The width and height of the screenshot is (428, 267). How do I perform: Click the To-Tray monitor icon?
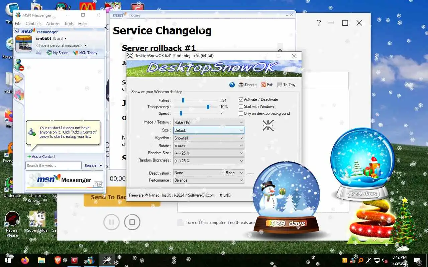279,85
